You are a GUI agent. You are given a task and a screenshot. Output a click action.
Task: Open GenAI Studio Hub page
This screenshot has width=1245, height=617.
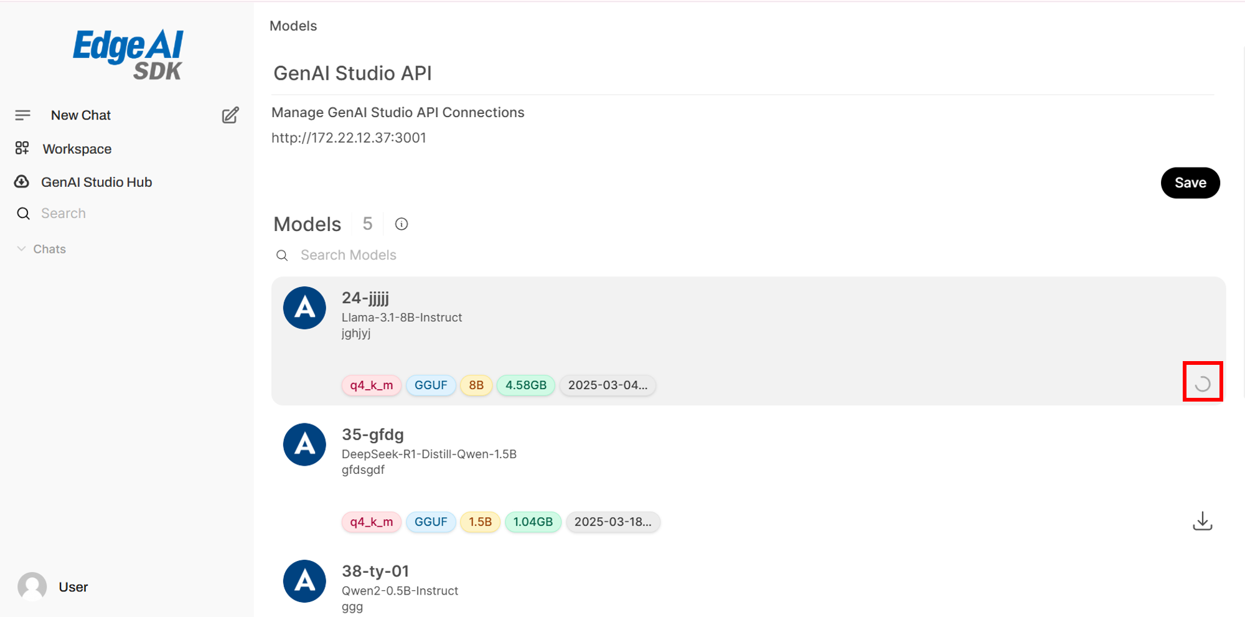[x=96, y=182]
